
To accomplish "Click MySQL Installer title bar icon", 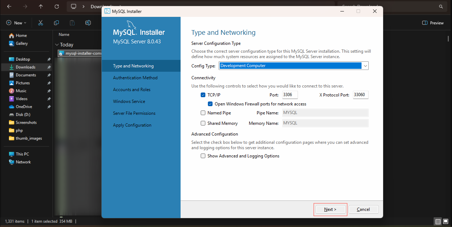I will 107,11.
